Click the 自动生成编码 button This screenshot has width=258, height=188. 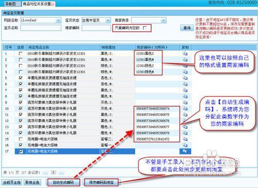tap(63, 182)
